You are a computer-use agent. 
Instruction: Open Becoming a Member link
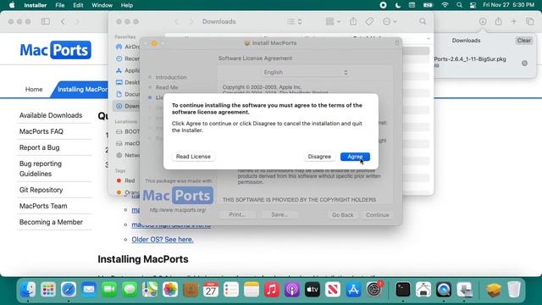(x=51, y=222)
